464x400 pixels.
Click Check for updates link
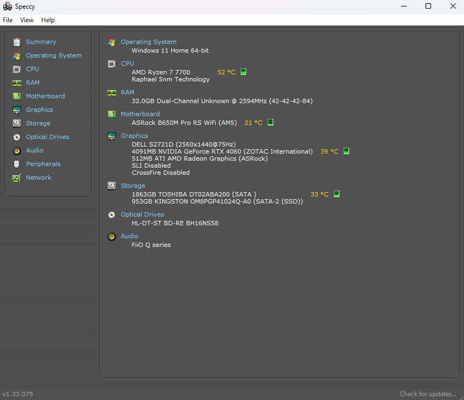pos(427,394)
